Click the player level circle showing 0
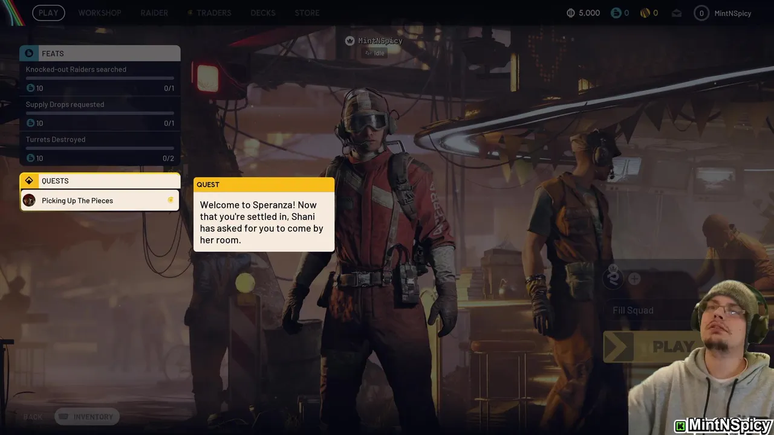 tap(701, 13)
